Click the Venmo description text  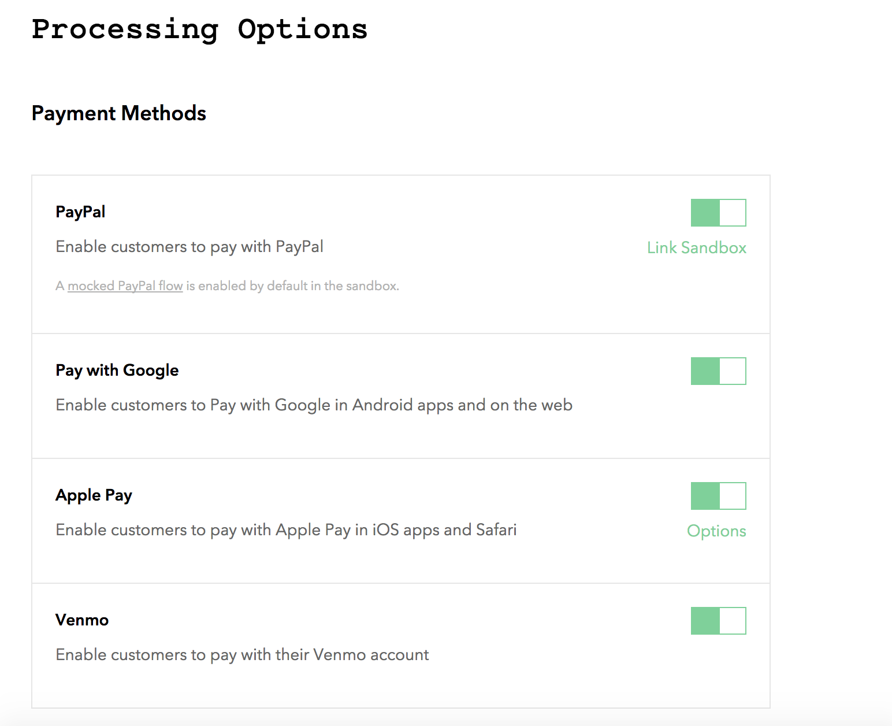click(241, 654)
